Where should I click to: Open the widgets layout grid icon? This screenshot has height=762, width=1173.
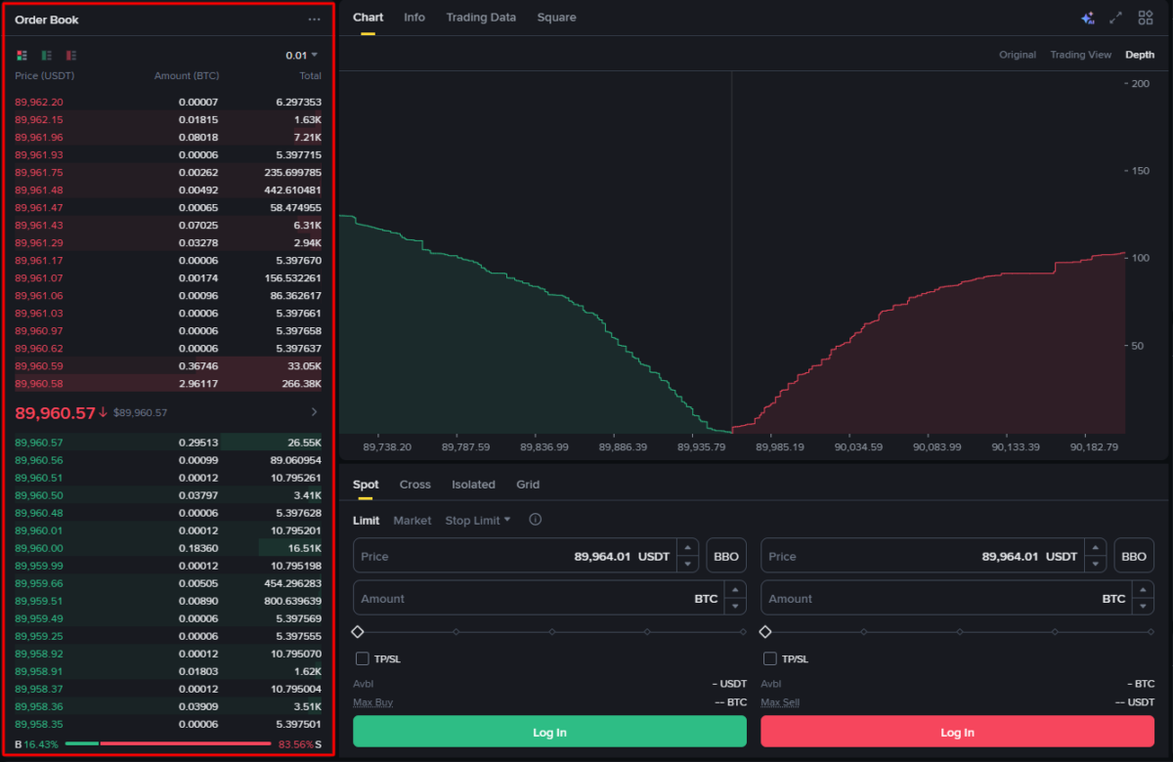(x=1144, y=17)
